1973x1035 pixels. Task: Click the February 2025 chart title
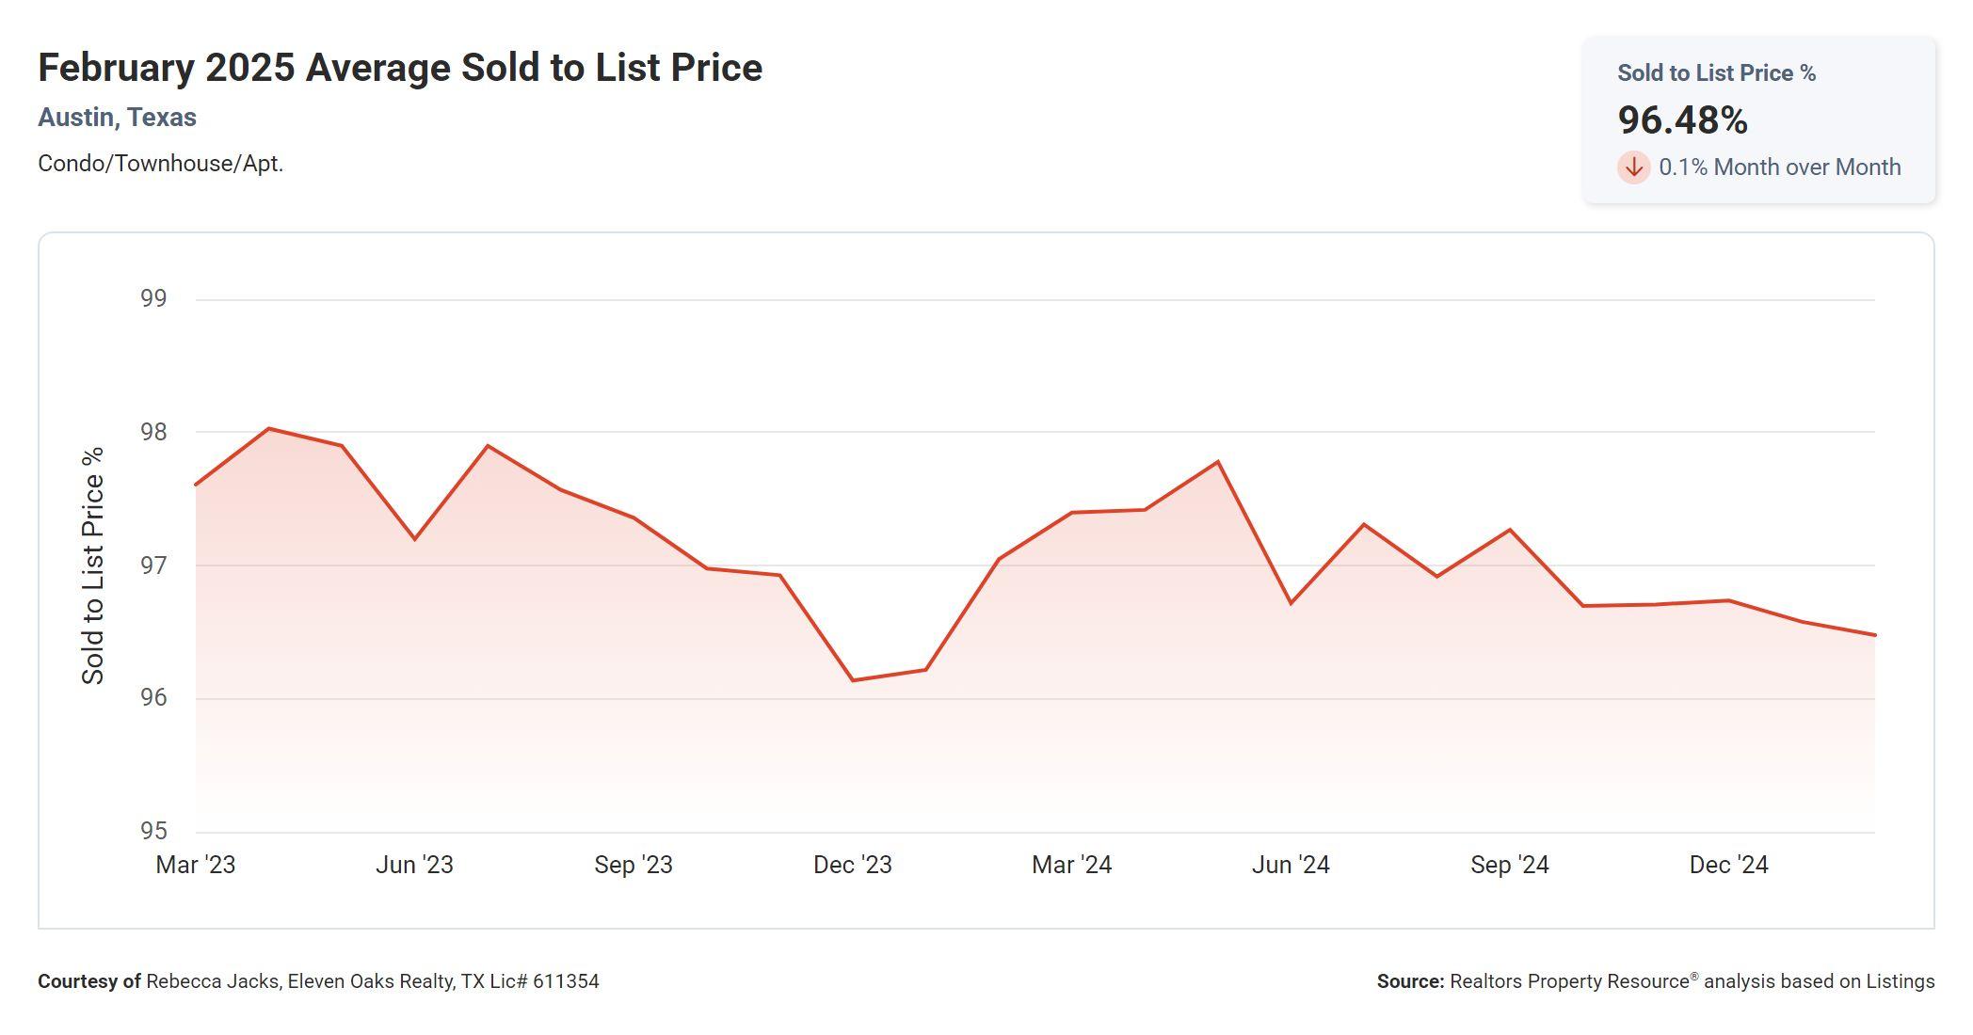(400, 68)
